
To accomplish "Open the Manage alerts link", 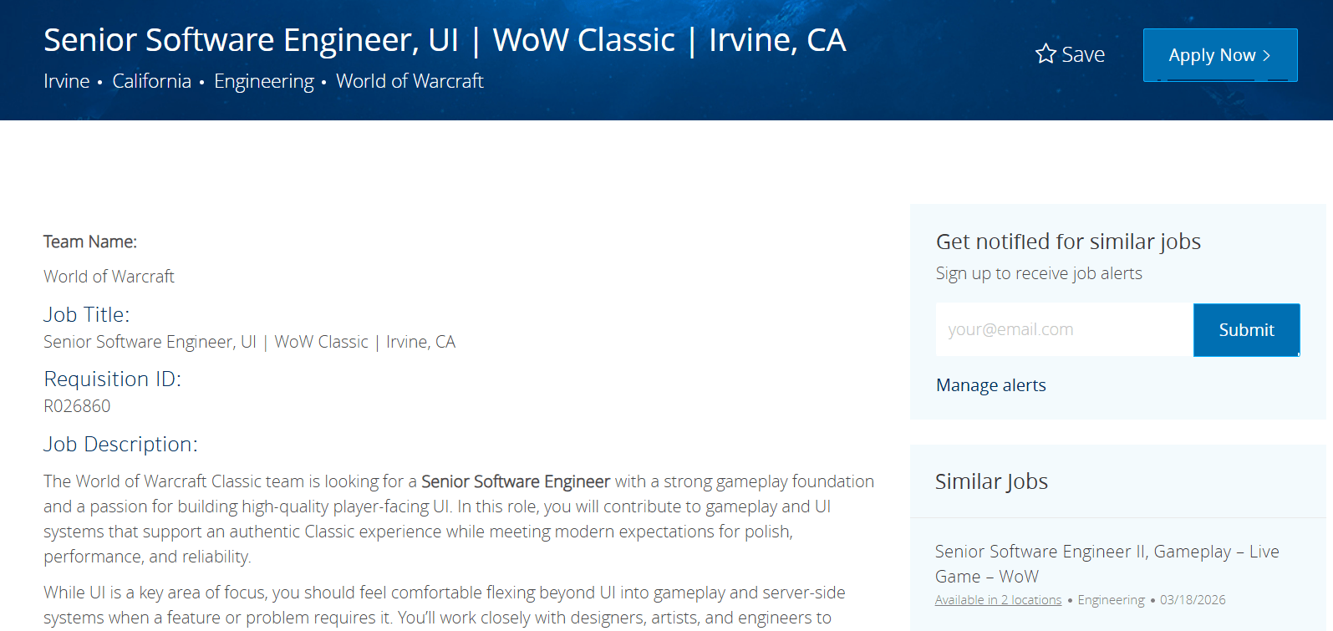I will pos(990,385).
